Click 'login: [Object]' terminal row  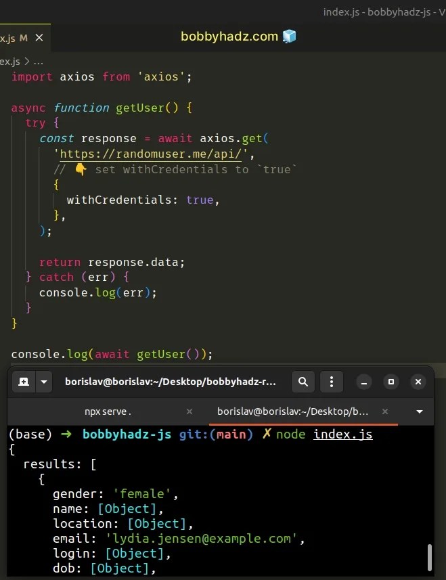click(111, 554)
